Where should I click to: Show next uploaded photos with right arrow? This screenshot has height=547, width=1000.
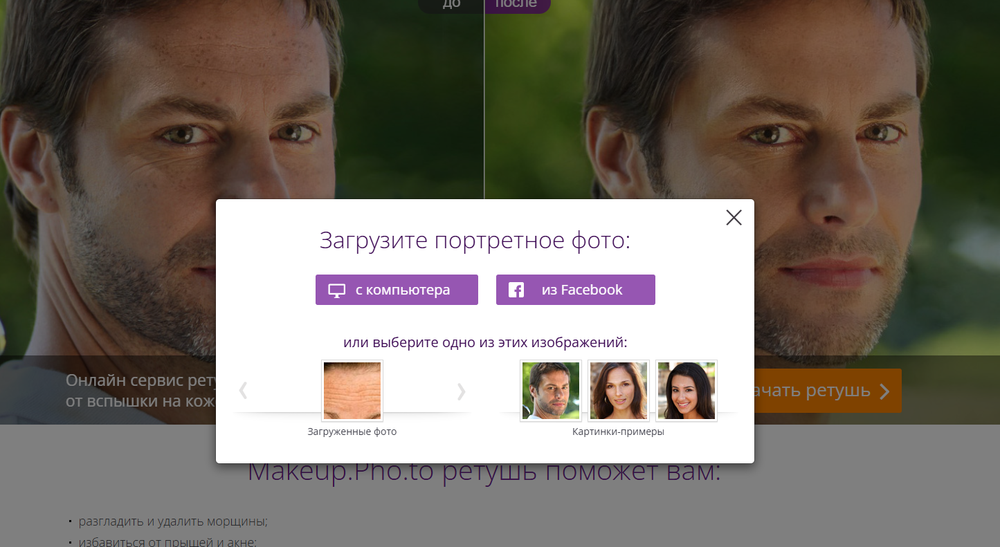[461, 391]
